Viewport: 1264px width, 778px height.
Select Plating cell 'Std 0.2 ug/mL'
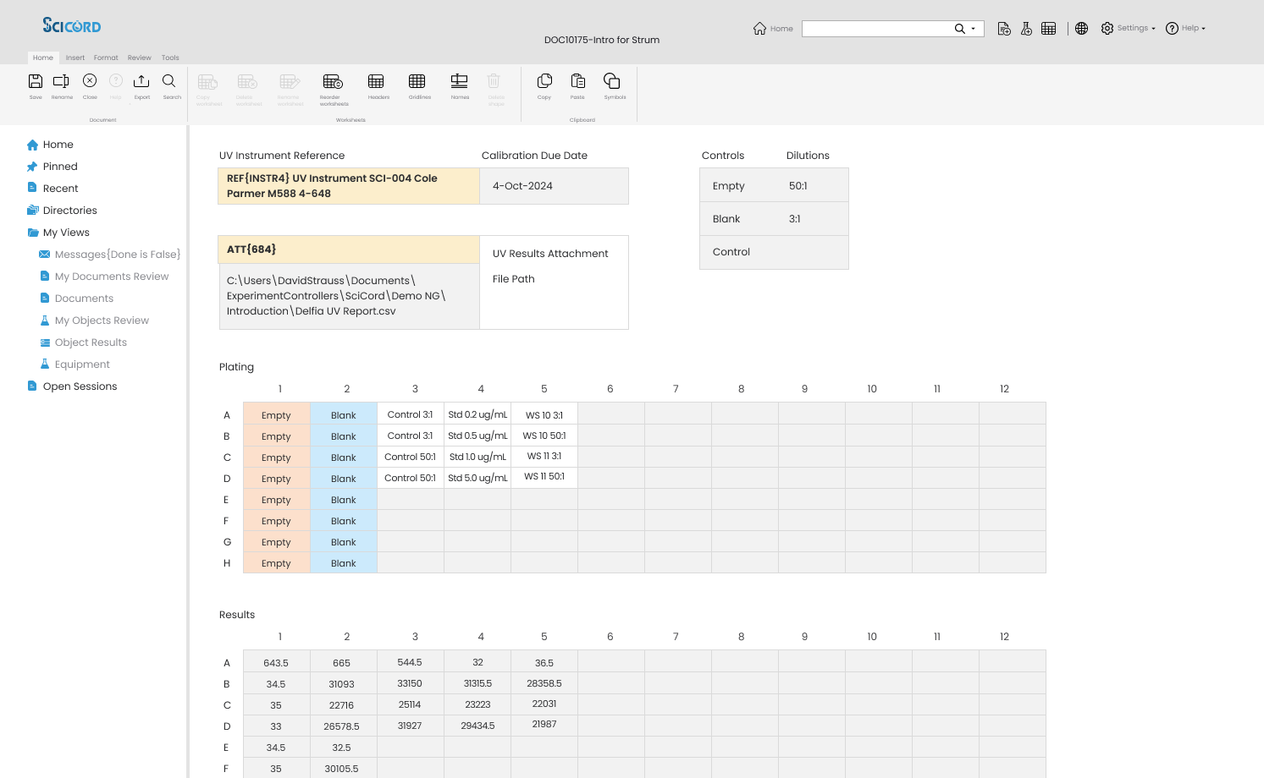(x=477, y=414)
